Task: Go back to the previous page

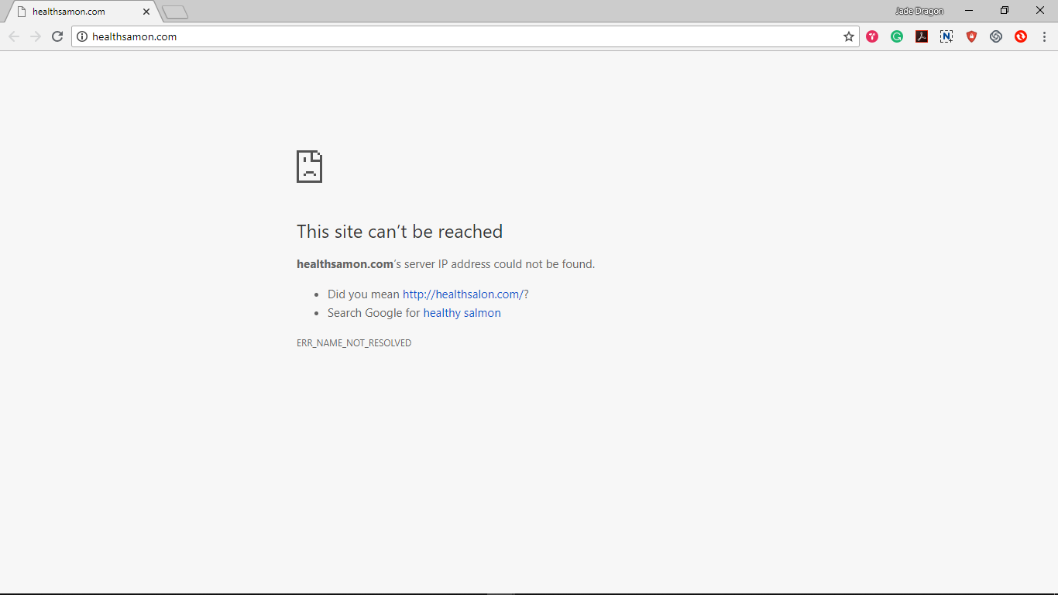Action: tap(14, 36)
